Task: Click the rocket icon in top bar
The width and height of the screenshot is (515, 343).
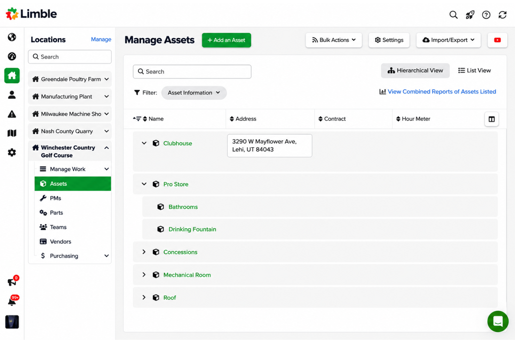Action: click(x=470, y=15)
